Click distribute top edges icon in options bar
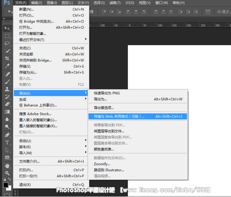 coord(156,12)
